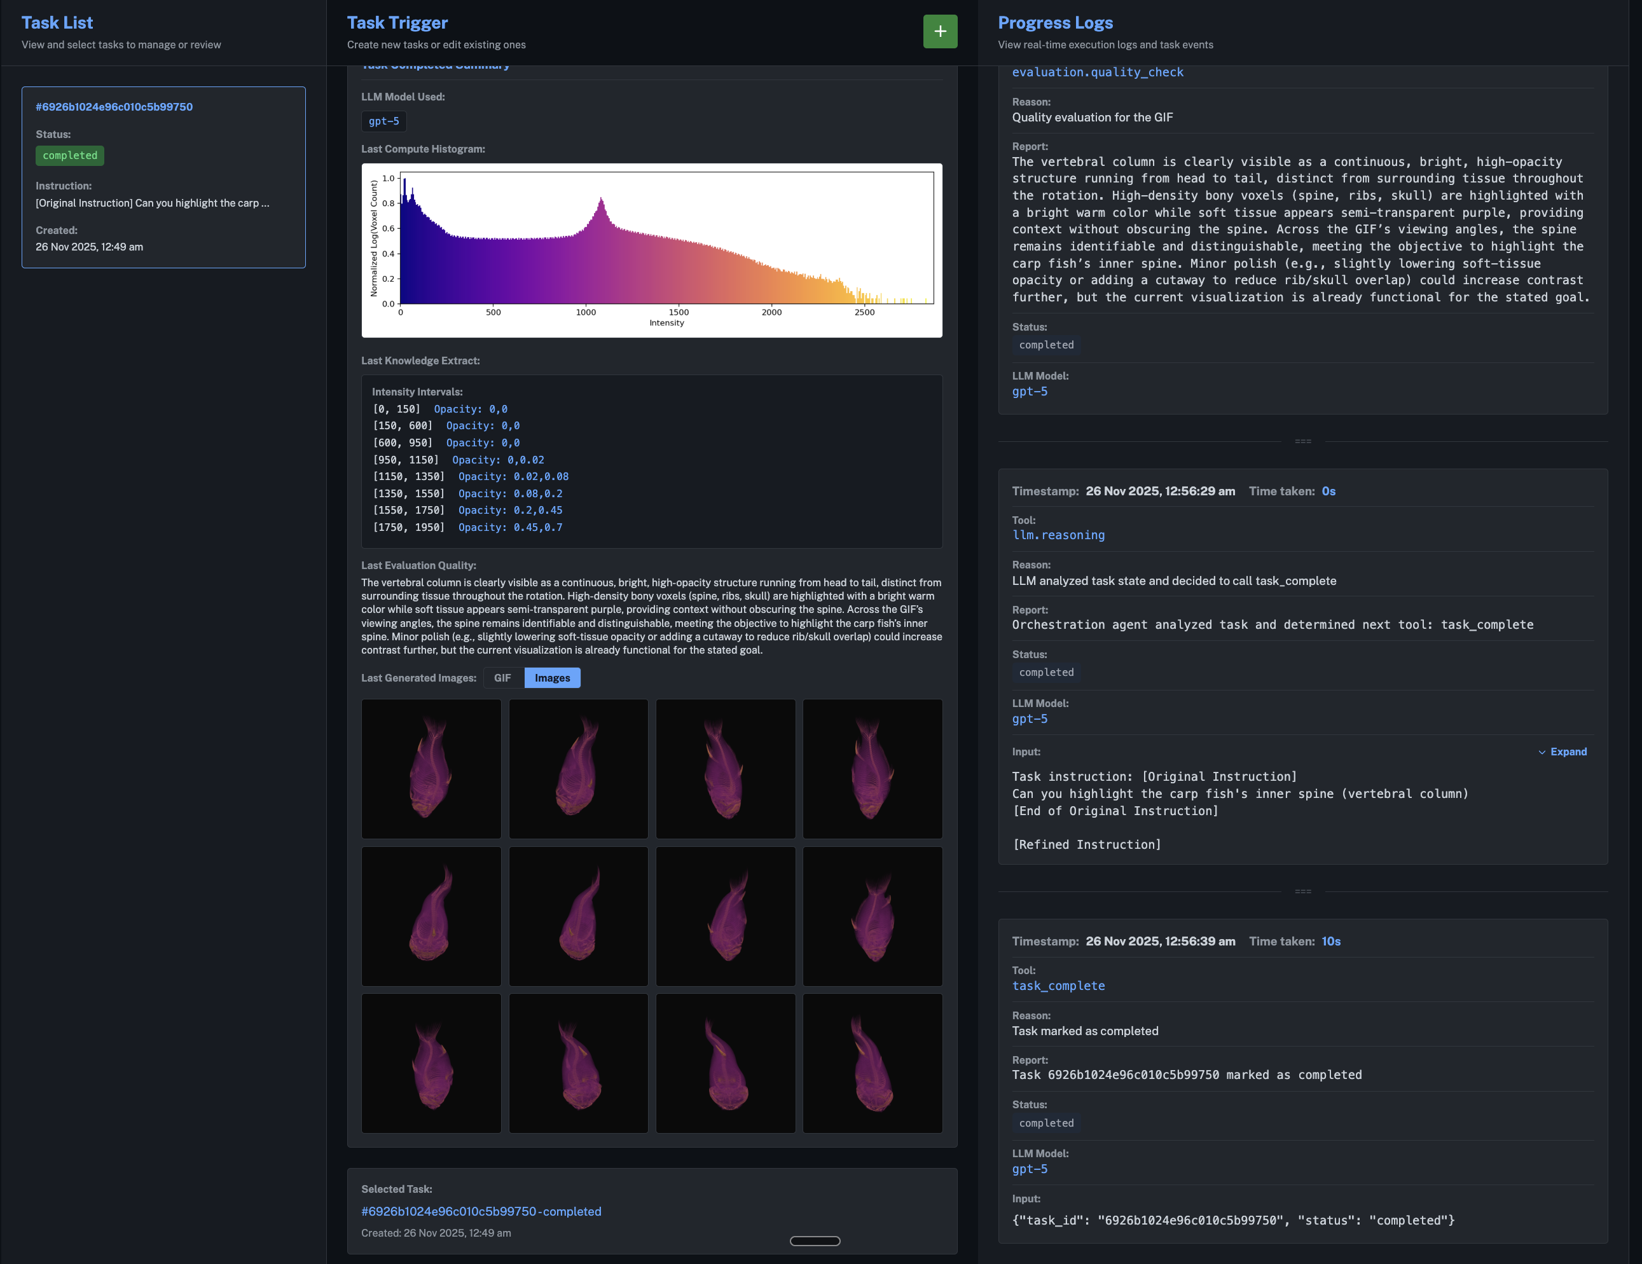Click the Task List panel heading
The height and width of the screenshot is (1264, 1642).
(57, 22)
